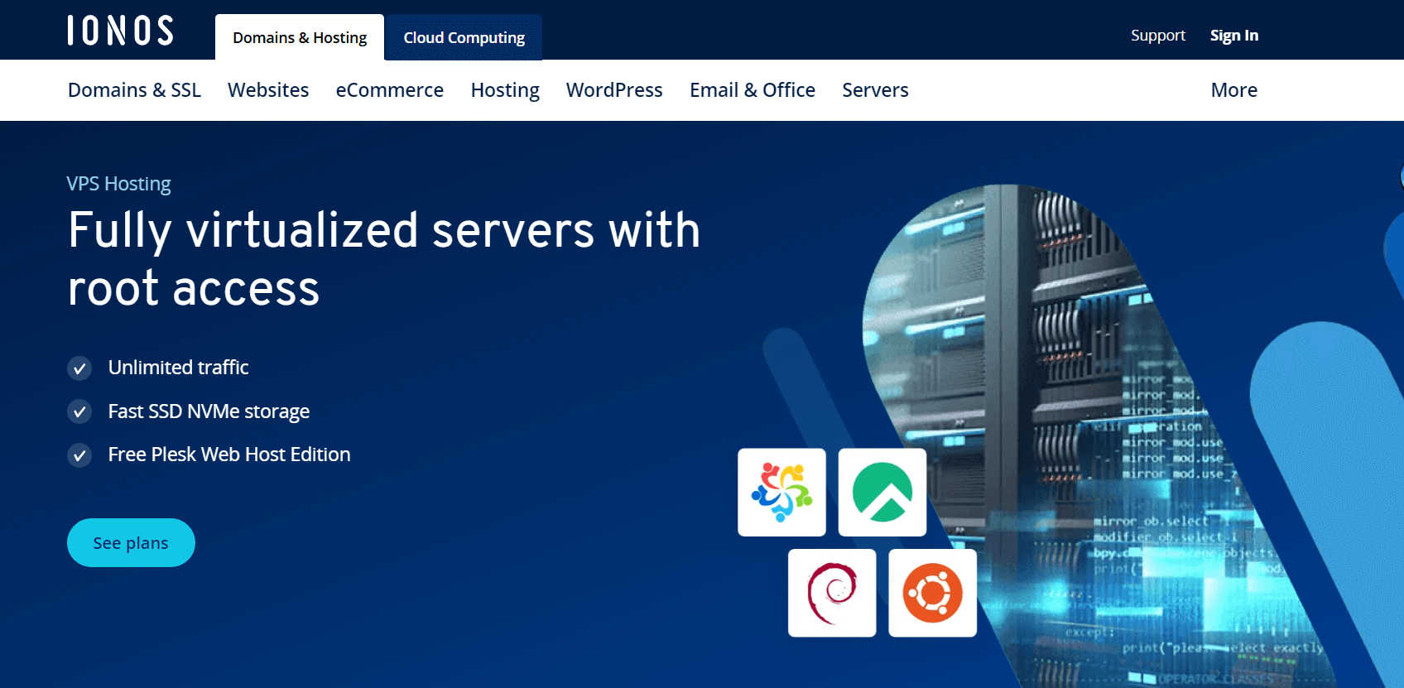The height and width of the screenshot is (688, 1404).
Task: Open the WordPress menu
Action: (614, 90)
